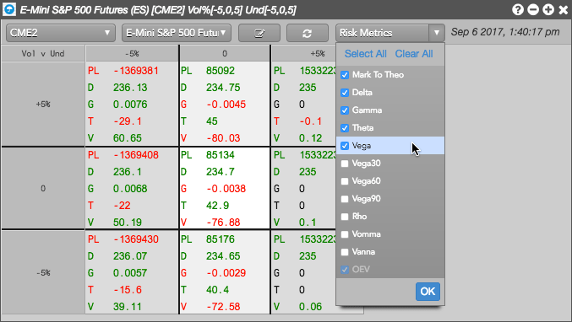Enable the Vega30 checkbox
The width and height of the screenshot is (572, 322).
[345, 164]
